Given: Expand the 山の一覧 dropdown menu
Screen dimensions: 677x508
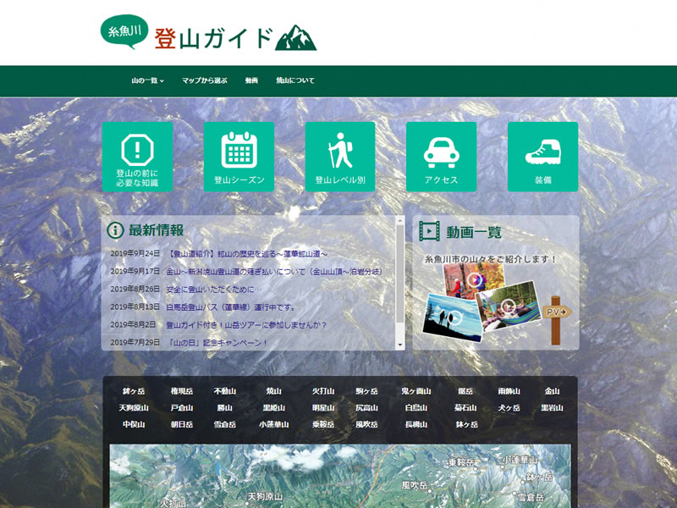Looking at the screenshot, I should click(x=147, y=81).
